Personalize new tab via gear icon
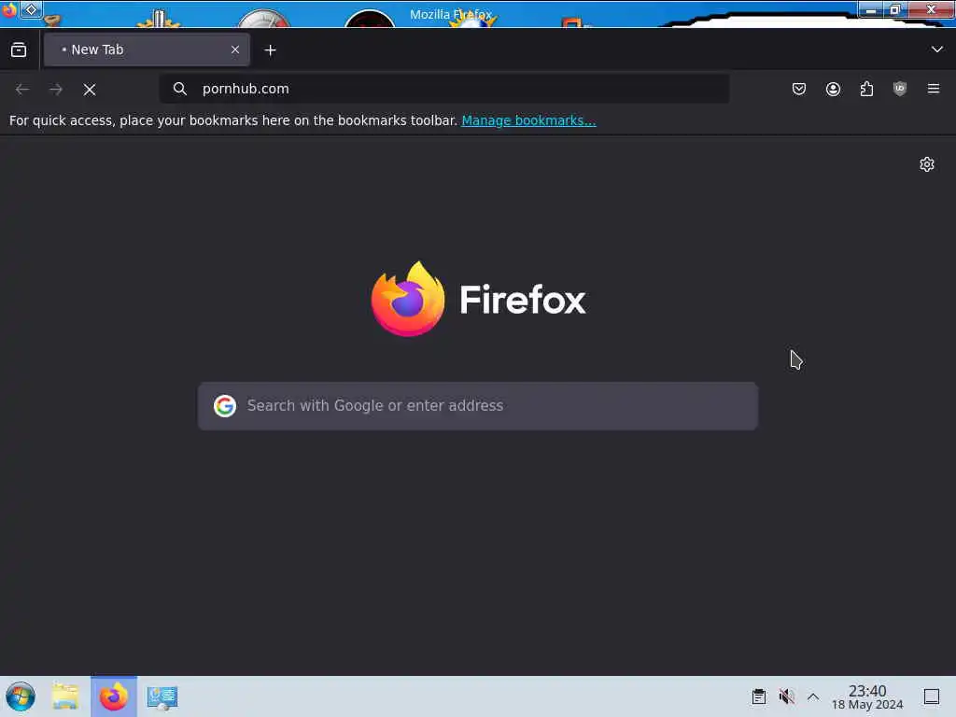The height and width of the screenshot is (717, 956). pyautogui.click(x=927, y=164)
